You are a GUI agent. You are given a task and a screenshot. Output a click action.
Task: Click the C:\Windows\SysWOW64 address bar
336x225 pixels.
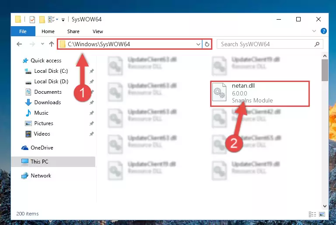[x=130, y=44]
